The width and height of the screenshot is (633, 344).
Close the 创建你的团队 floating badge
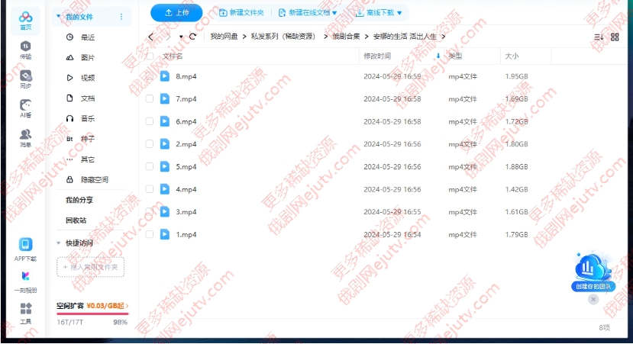click(593, 299)
